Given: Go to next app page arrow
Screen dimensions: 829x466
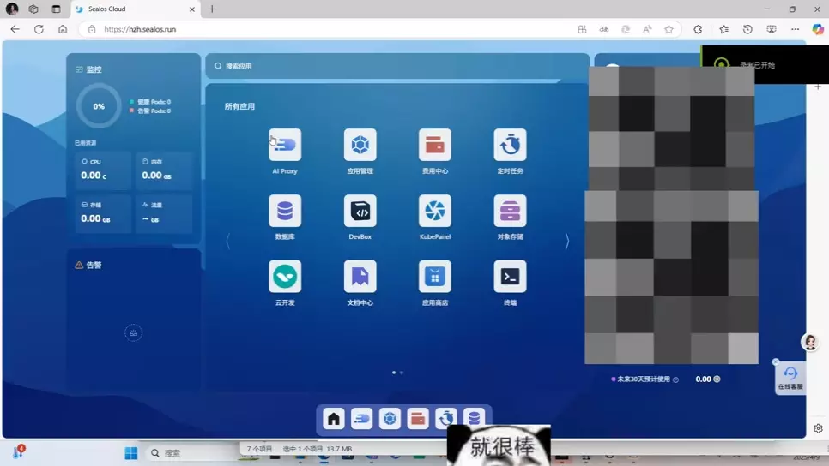Looking at the screenshot, I should pos(566,242).
